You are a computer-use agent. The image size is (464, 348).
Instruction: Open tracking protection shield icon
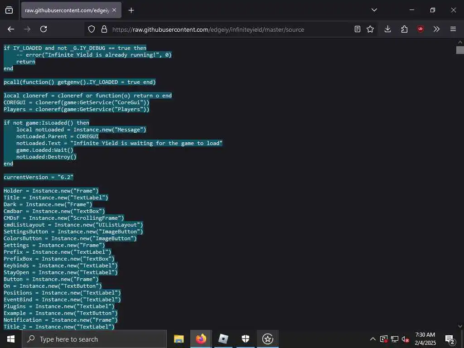[92, 29]
